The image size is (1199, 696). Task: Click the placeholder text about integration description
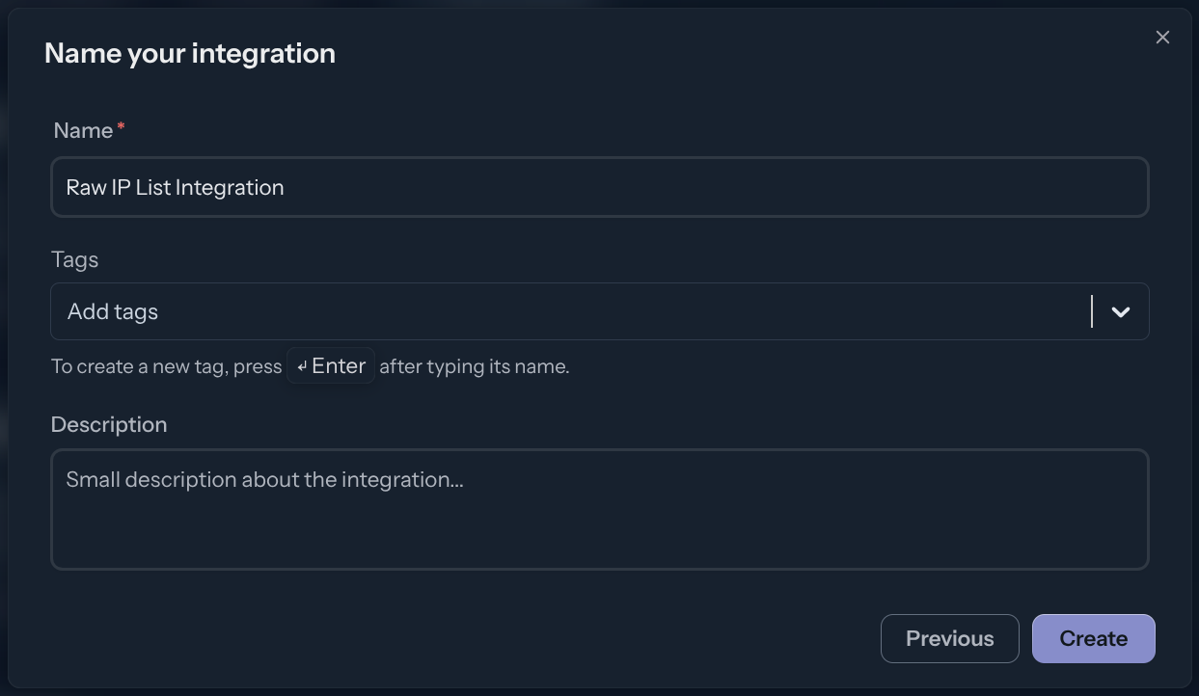pos(263,479)
